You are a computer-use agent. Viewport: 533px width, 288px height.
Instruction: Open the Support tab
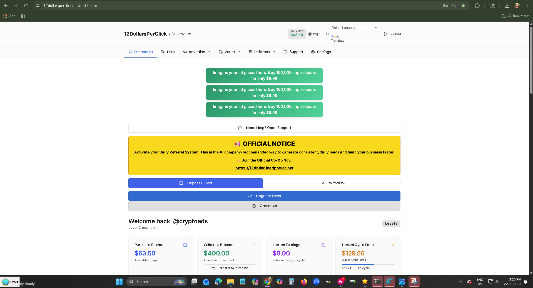[x=293, y=52]
